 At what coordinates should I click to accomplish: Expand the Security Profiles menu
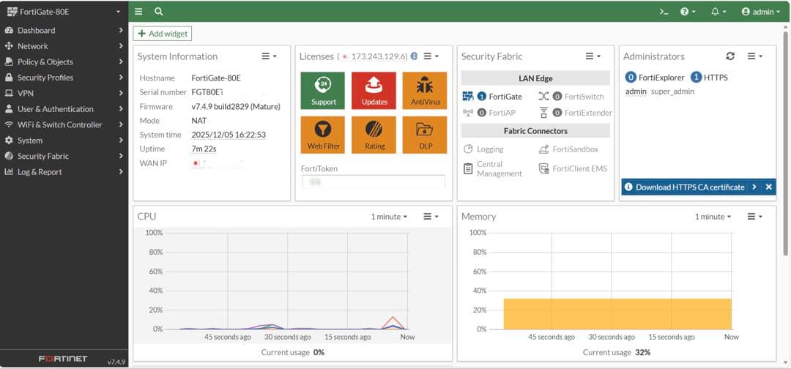click(x=64, y=78)
